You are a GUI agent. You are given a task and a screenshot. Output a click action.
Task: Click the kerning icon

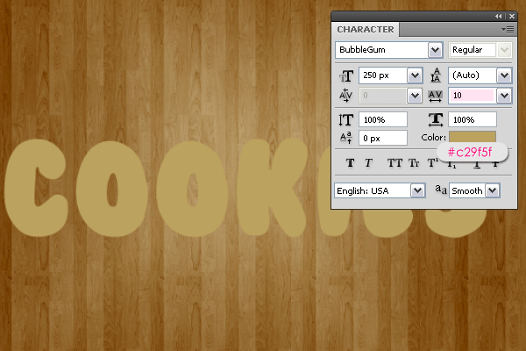coord(345,96)
